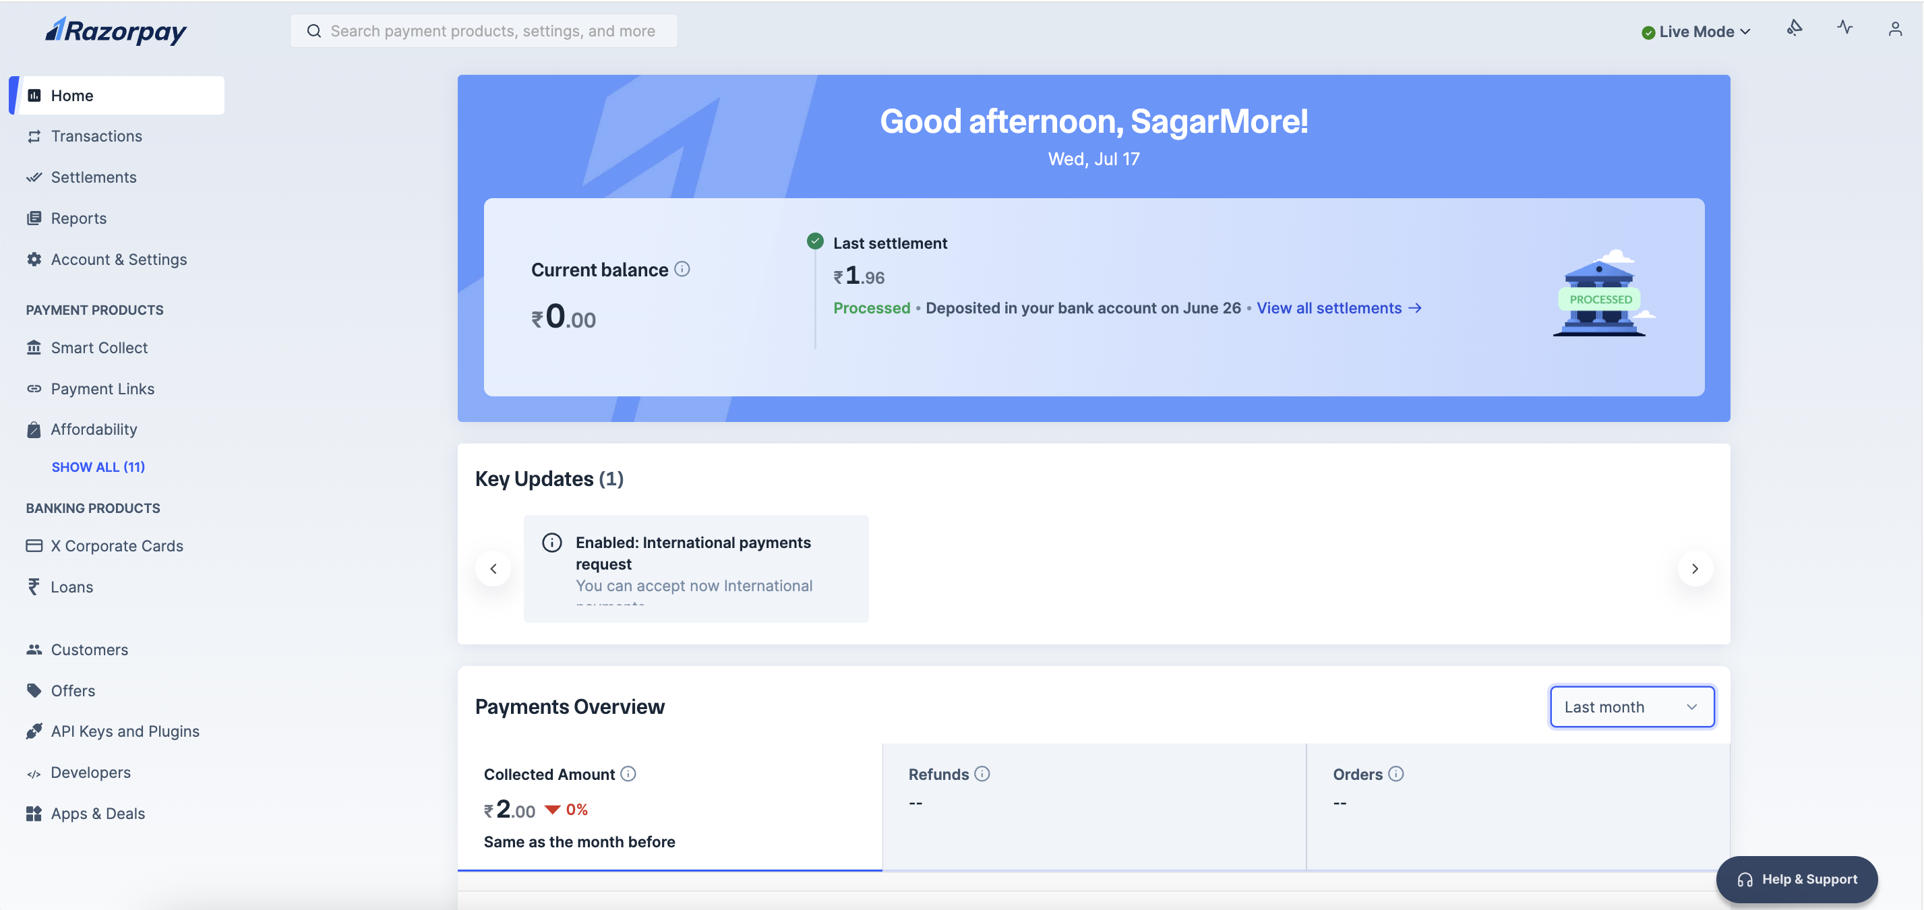Open Reports in the sidebar
This screenshot has width=1924, height=910.
tap(78, 218)
